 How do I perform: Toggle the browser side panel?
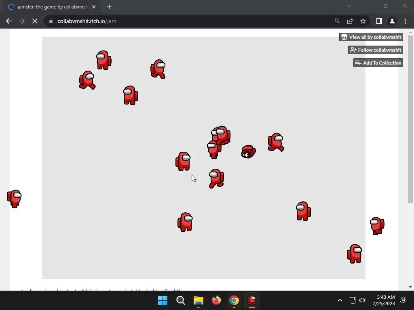(x=379, y=21)
